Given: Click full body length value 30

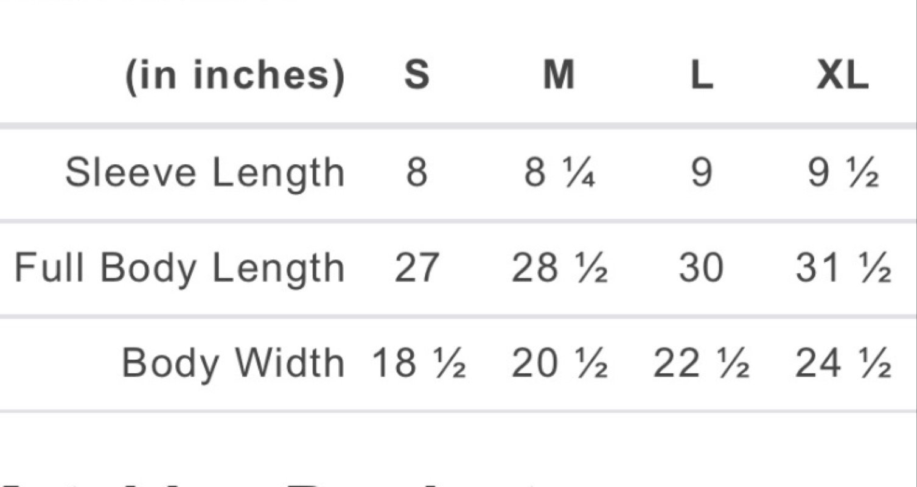Looking at the screenshot, I should coord(701,268).
